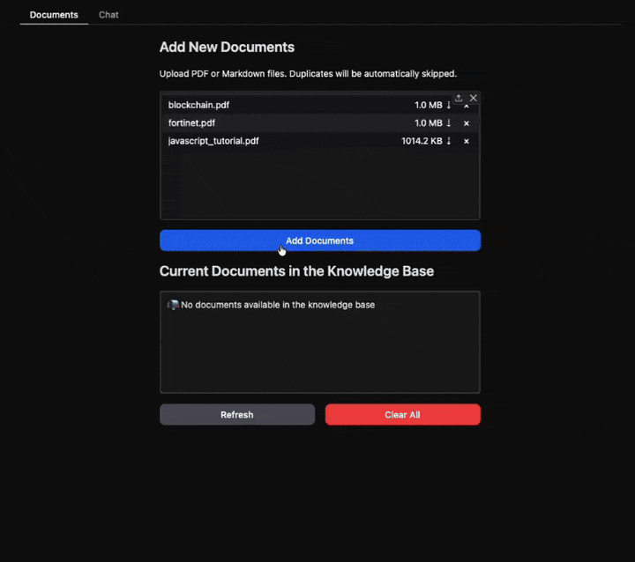The width and height of the screenshot is (635, 562).
Task: Click the 'No documents available' message text
Action: pyautogui.click(x=278, y=305)
